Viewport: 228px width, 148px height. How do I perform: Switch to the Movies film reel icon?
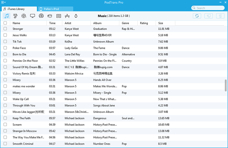(x=24, y=16)
